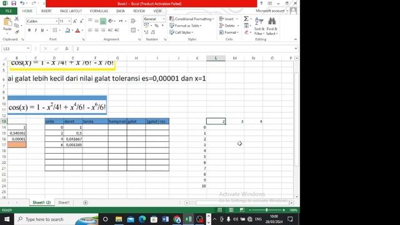Viewport: 400px width, 225px height.
Task: Expand the formula bar chevron
Action: [x=296, y=49]
